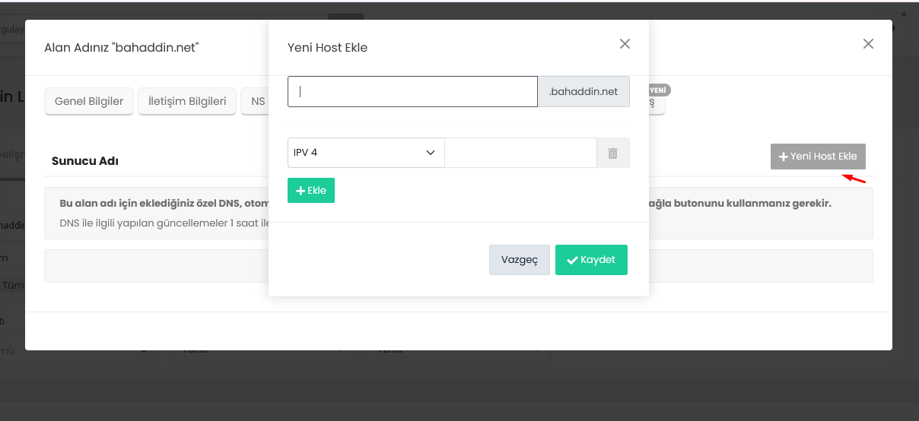Image resolution: width=919 pixels, height=421 pixels.
Task: Click the Kaydet button
Action: (591, 260)
